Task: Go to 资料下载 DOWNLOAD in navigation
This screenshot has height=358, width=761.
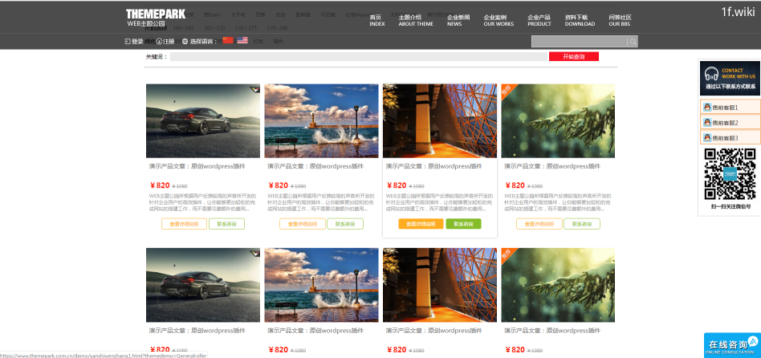Action: [x=579, y=20]
